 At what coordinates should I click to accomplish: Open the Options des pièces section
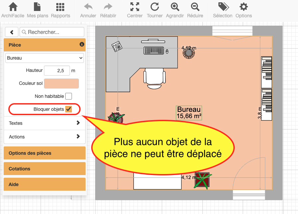point(44,153)
